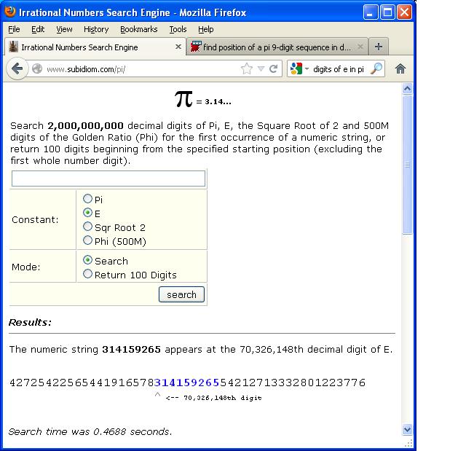Reload the page with the refresh icon
466x451 pixels.
(274, 69)
